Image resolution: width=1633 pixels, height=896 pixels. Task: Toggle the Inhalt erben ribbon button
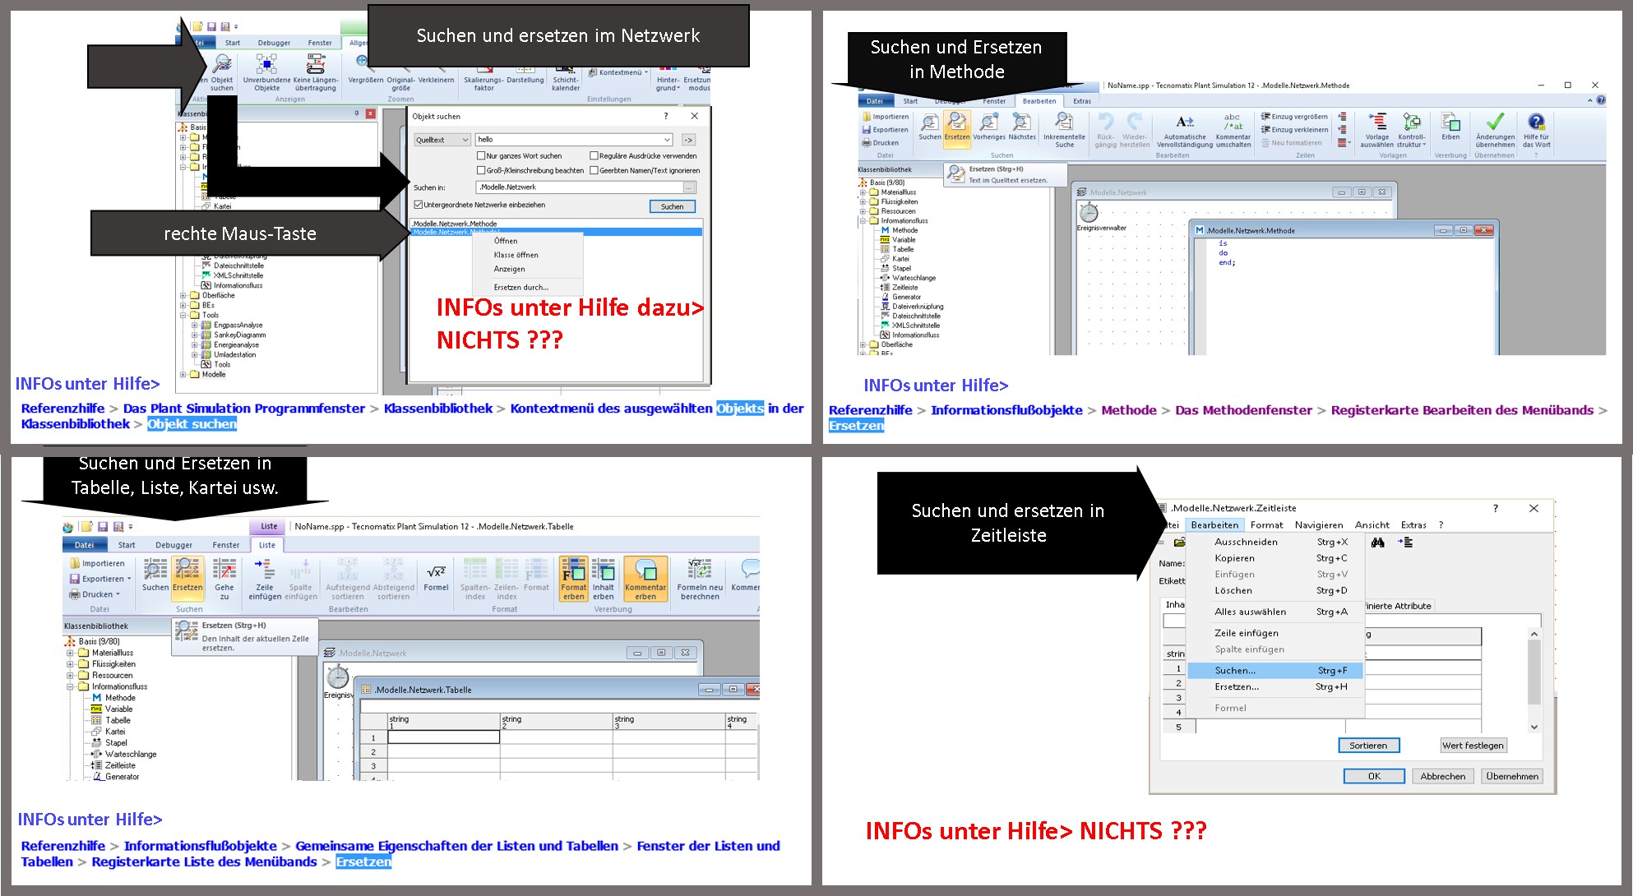(x=604, y=579)
